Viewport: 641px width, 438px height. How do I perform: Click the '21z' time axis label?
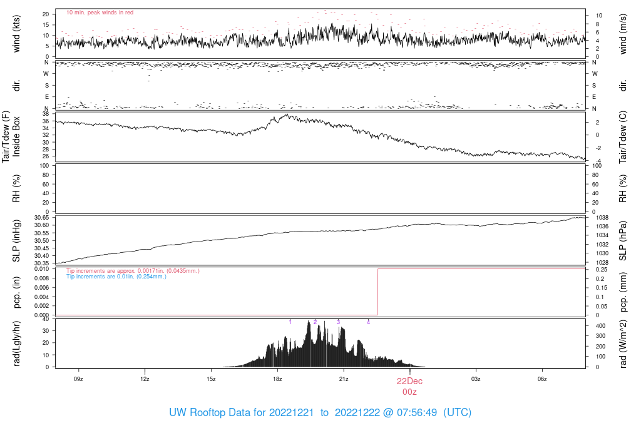344,379
